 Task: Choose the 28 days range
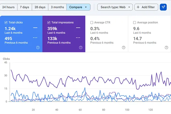pos(40,7)
